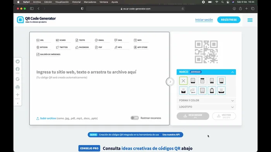
Task: Open the Visualización menu
Action: coord(62,2)
